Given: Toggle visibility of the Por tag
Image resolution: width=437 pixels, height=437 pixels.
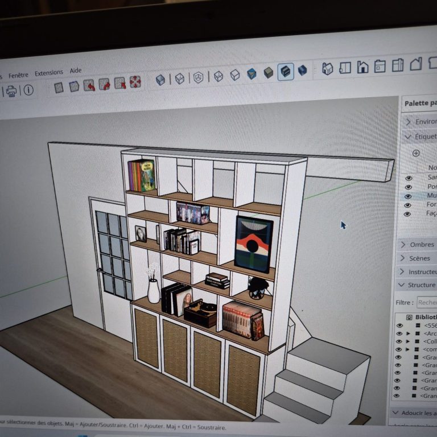Looking at the screenshot, I should pyautogui.click(x=409, y=187).
